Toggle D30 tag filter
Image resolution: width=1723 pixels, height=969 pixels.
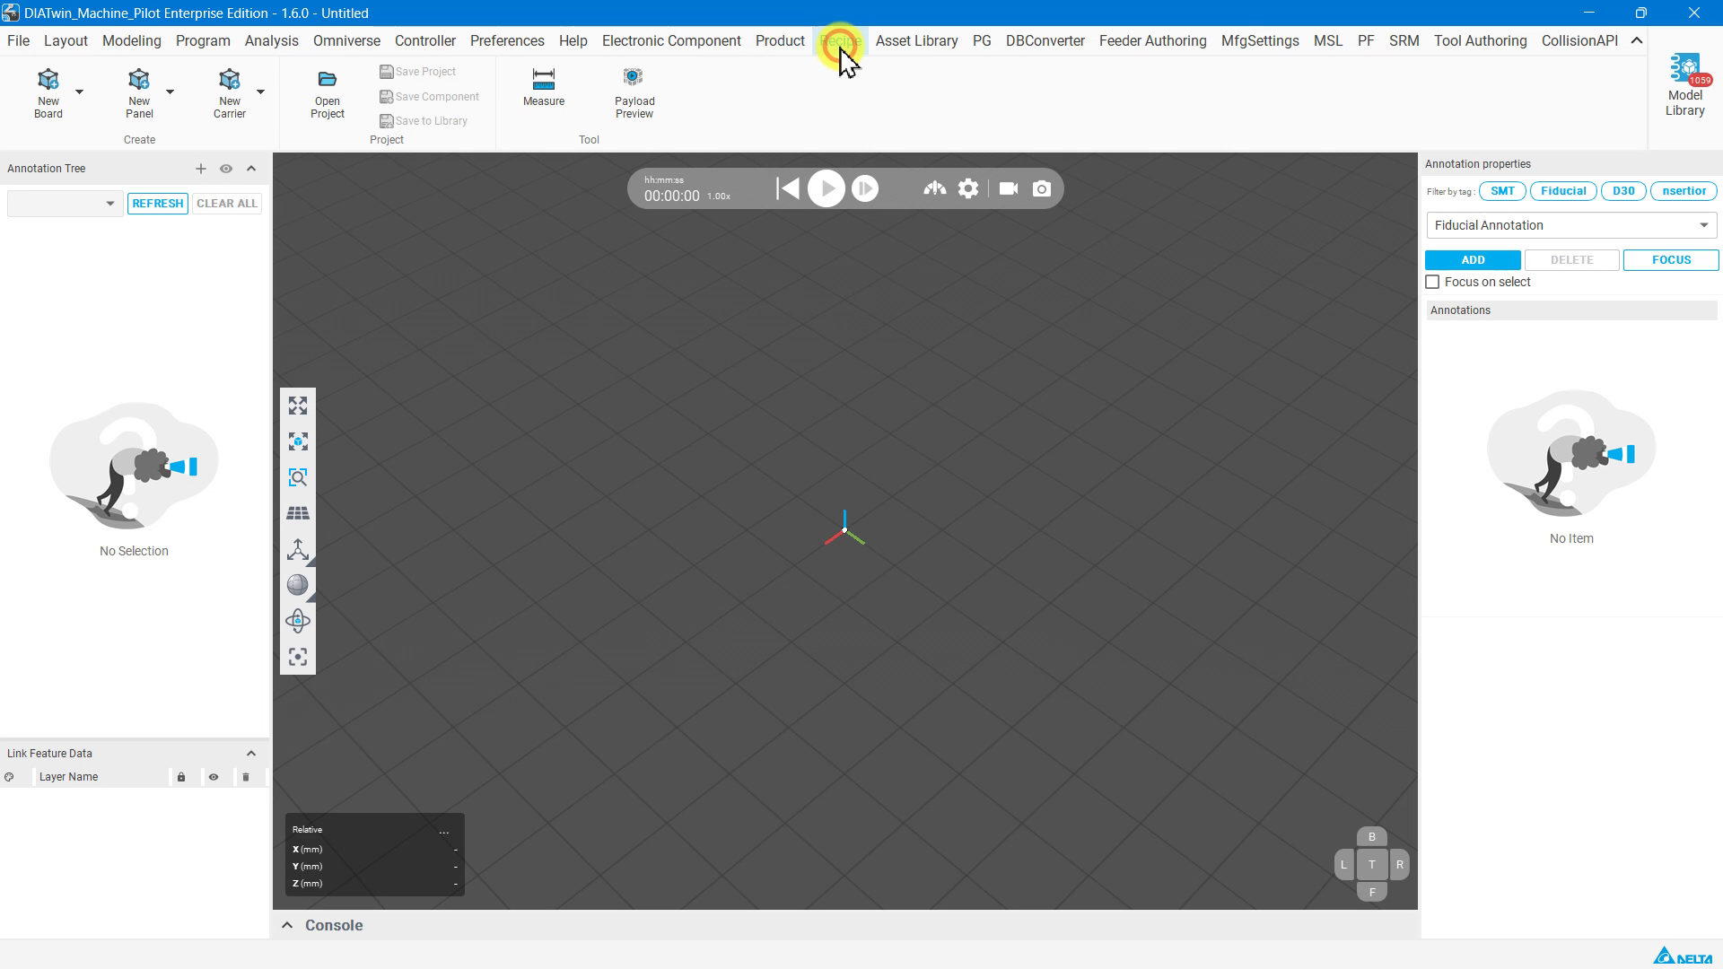pyautogui.click(x=1623, y=191)
